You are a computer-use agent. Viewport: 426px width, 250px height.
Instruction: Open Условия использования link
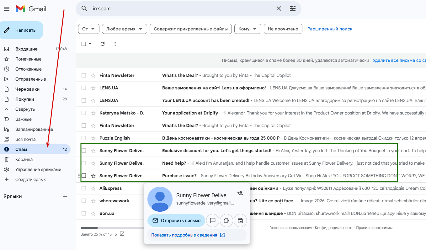coord(291,228)
